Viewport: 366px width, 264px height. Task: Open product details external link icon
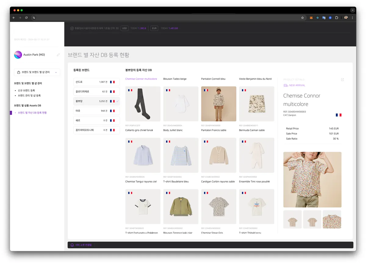(x=343, y=80)
